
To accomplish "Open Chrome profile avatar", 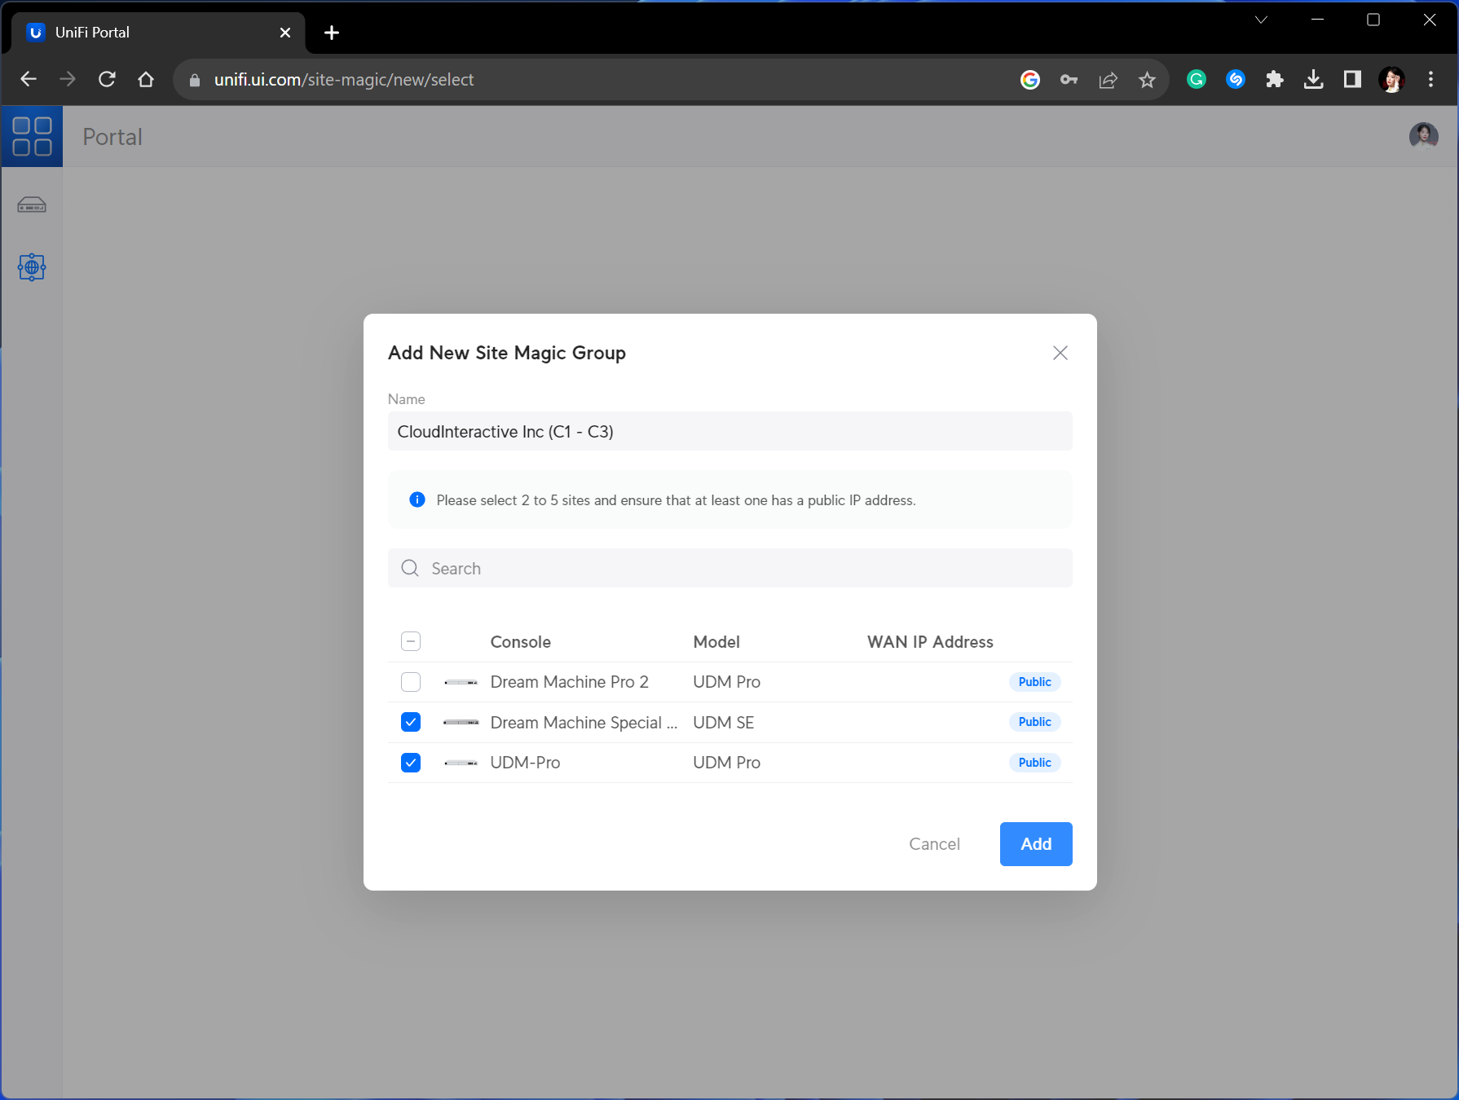I will click(1391, 79).
